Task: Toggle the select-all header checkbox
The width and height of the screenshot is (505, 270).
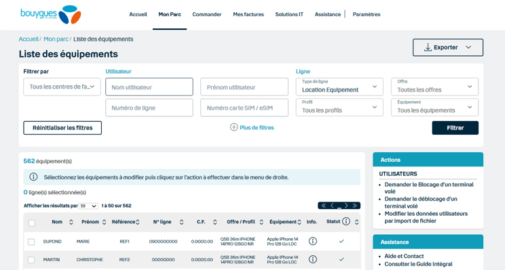Action: 31,223
